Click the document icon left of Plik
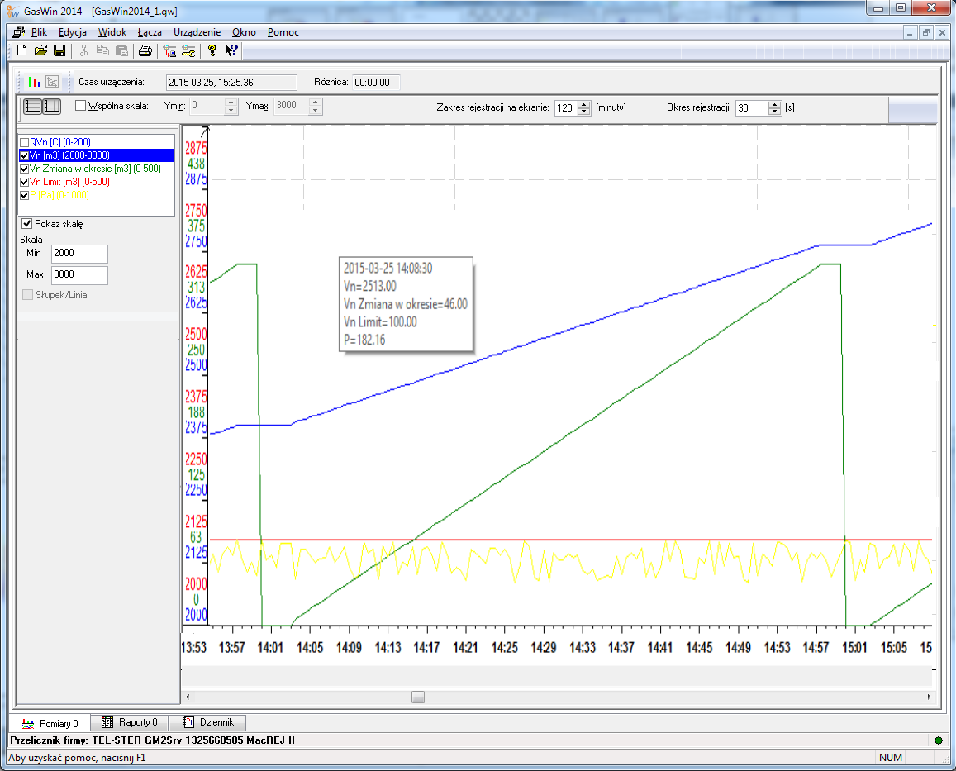This screenshot has width=956, height=771. [19, 32]
